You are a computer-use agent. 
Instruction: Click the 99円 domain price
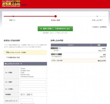click(104, 49)
